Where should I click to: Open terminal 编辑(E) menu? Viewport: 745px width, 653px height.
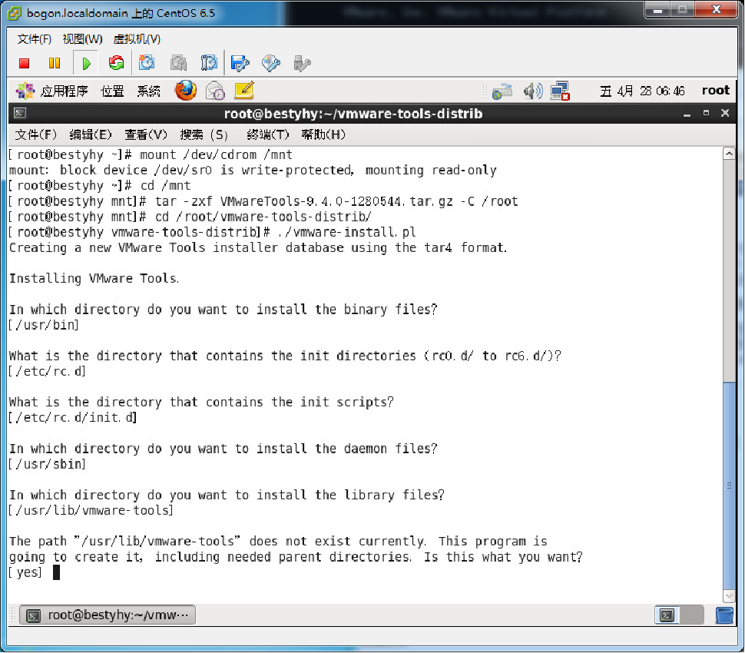pyautogui.click(x=91, y=135)
